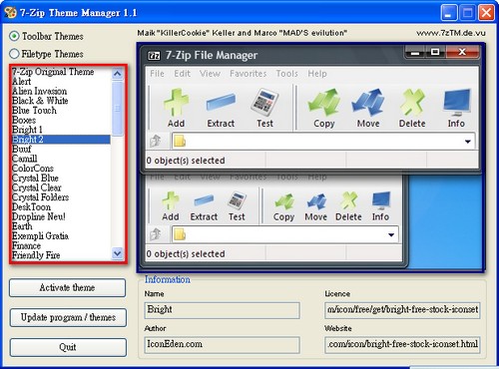The height and width of the screenshot is (369, 499).
Task: Click the Extract icon in large preview
Action: click(221, 102)
